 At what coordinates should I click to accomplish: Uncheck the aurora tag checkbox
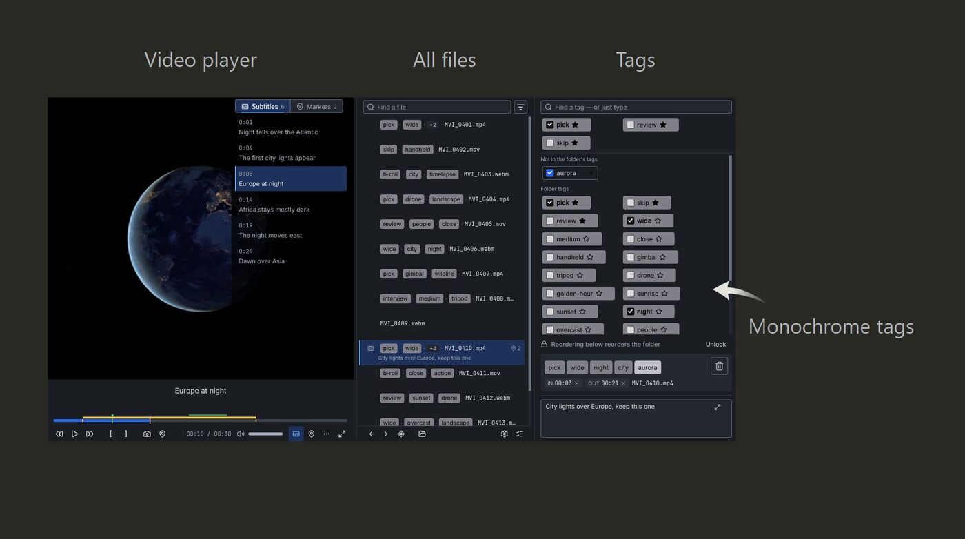tap(550, 173)
